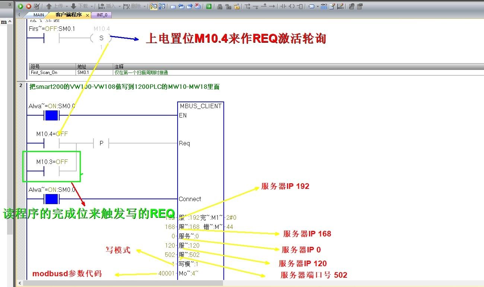This screenshot has height=287, width=484.
Task: Toggle the network comments icon
Action: (340, 6)
